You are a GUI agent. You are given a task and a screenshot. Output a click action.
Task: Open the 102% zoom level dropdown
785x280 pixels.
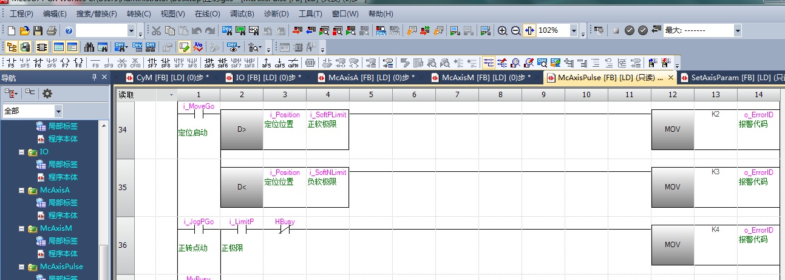[x=574, y=30]
